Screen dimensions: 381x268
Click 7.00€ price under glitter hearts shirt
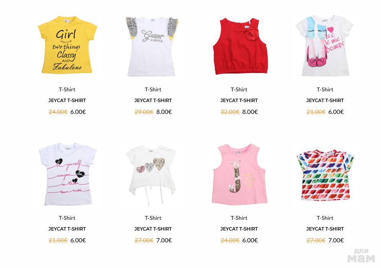click(x=164, y=240)
